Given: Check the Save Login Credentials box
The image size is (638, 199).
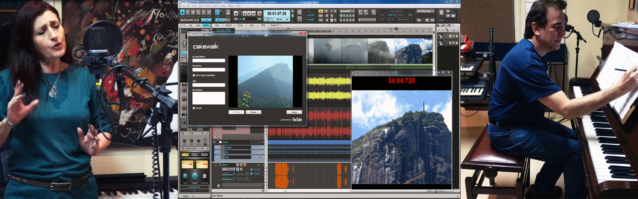Looking at the screenshot, I should [194, 75].
